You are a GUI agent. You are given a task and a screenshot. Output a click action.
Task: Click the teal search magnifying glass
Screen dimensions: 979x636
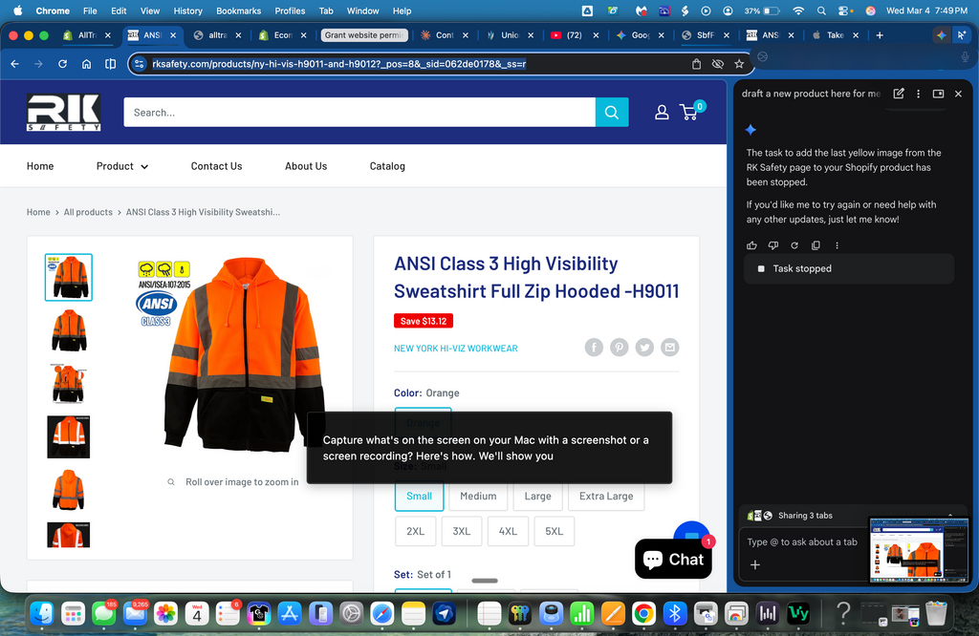coord(611,112)
